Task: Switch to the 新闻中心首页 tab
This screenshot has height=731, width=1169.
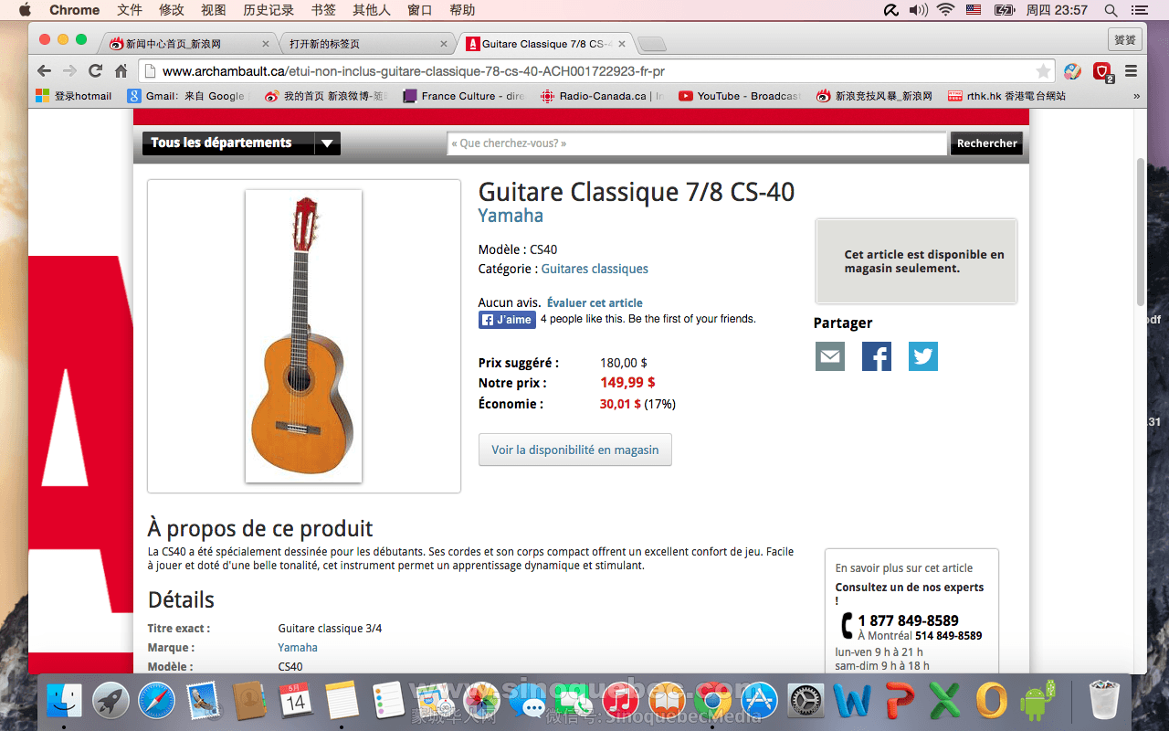Action: click(x=183, y=44)
